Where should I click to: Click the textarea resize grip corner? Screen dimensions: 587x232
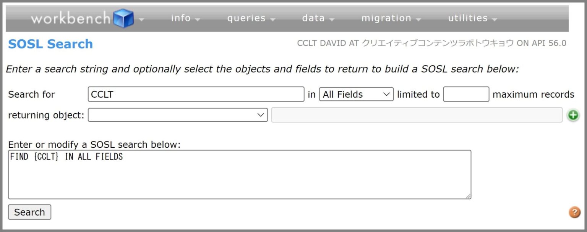[x=468, y=196]
